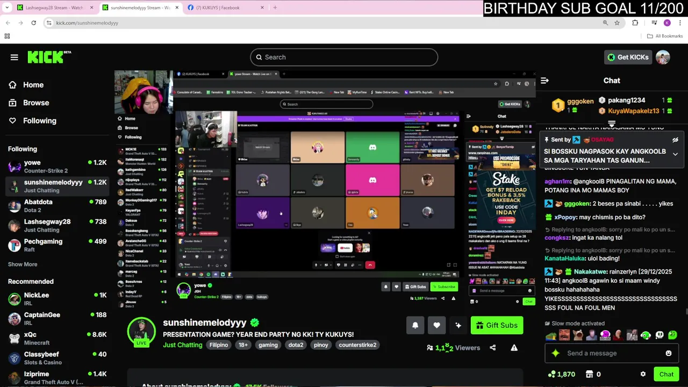Select the gaming tag
688x387 pixels.
268,345
